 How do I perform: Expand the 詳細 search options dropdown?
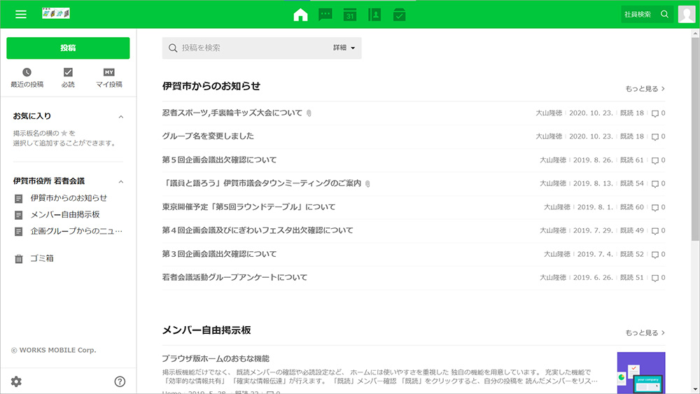click(344, 48)
